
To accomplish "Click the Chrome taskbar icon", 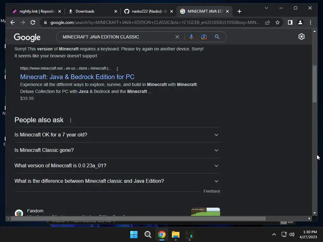I will [x=162, y=234].
